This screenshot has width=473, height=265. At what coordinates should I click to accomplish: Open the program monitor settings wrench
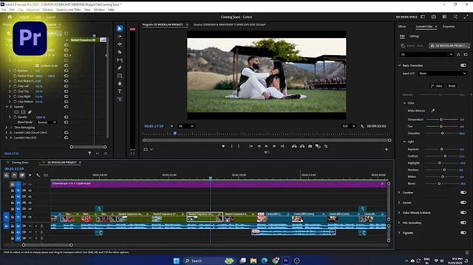(x=362, y=126)
